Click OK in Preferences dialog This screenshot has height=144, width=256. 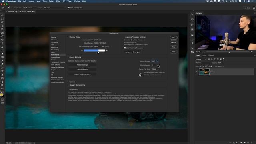173,38
